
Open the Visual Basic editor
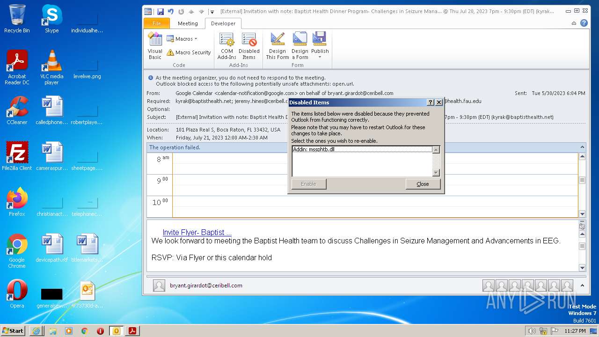[x=155, y=46]
